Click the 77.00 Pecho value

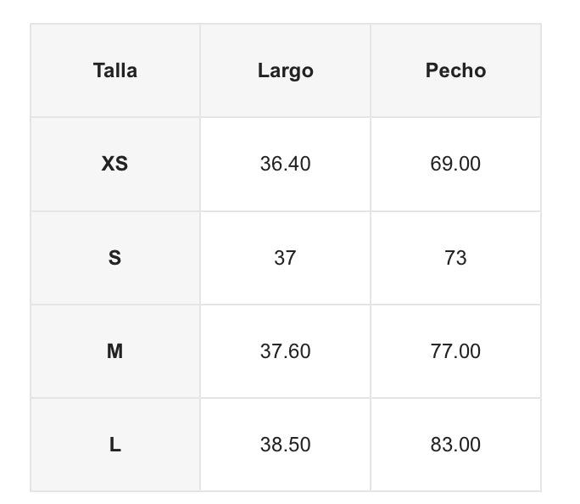(455, 350)
